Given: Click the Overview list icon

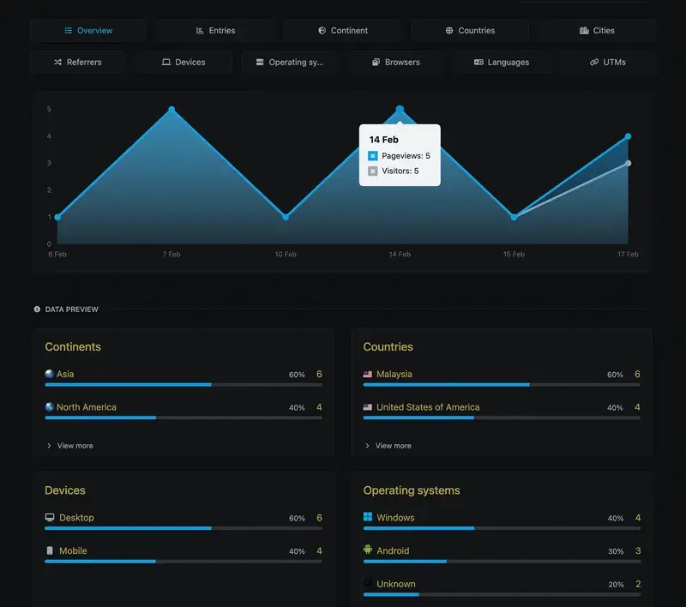Looking at the screenshot, I should (69, 31).
